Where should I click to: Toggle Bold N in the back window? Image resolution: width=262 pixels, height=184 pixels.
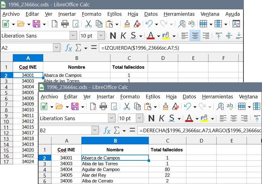click(x=113, y=36)
